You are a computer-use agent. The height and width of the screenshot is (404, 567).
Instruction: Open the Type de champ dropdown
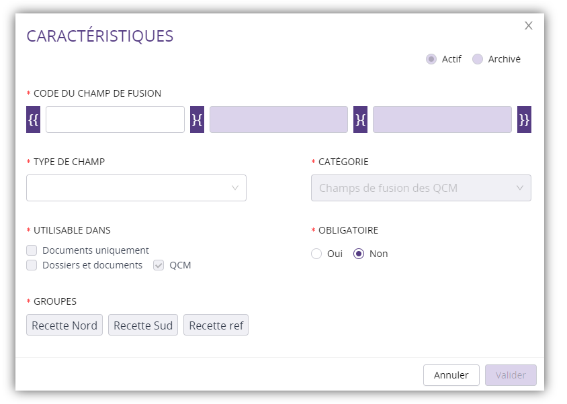[x=136, y=188]
